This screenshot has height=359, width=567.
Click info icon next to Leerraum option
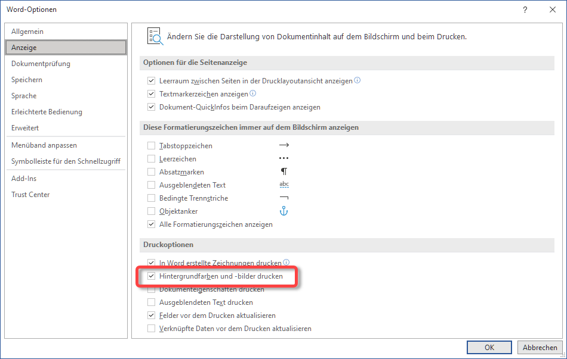coord(358,80)
